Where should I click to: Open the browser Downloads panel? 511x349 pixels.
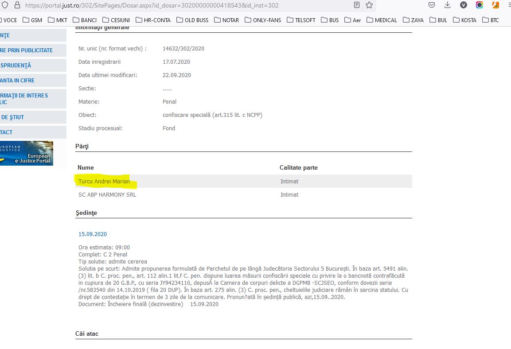point(448,5)
